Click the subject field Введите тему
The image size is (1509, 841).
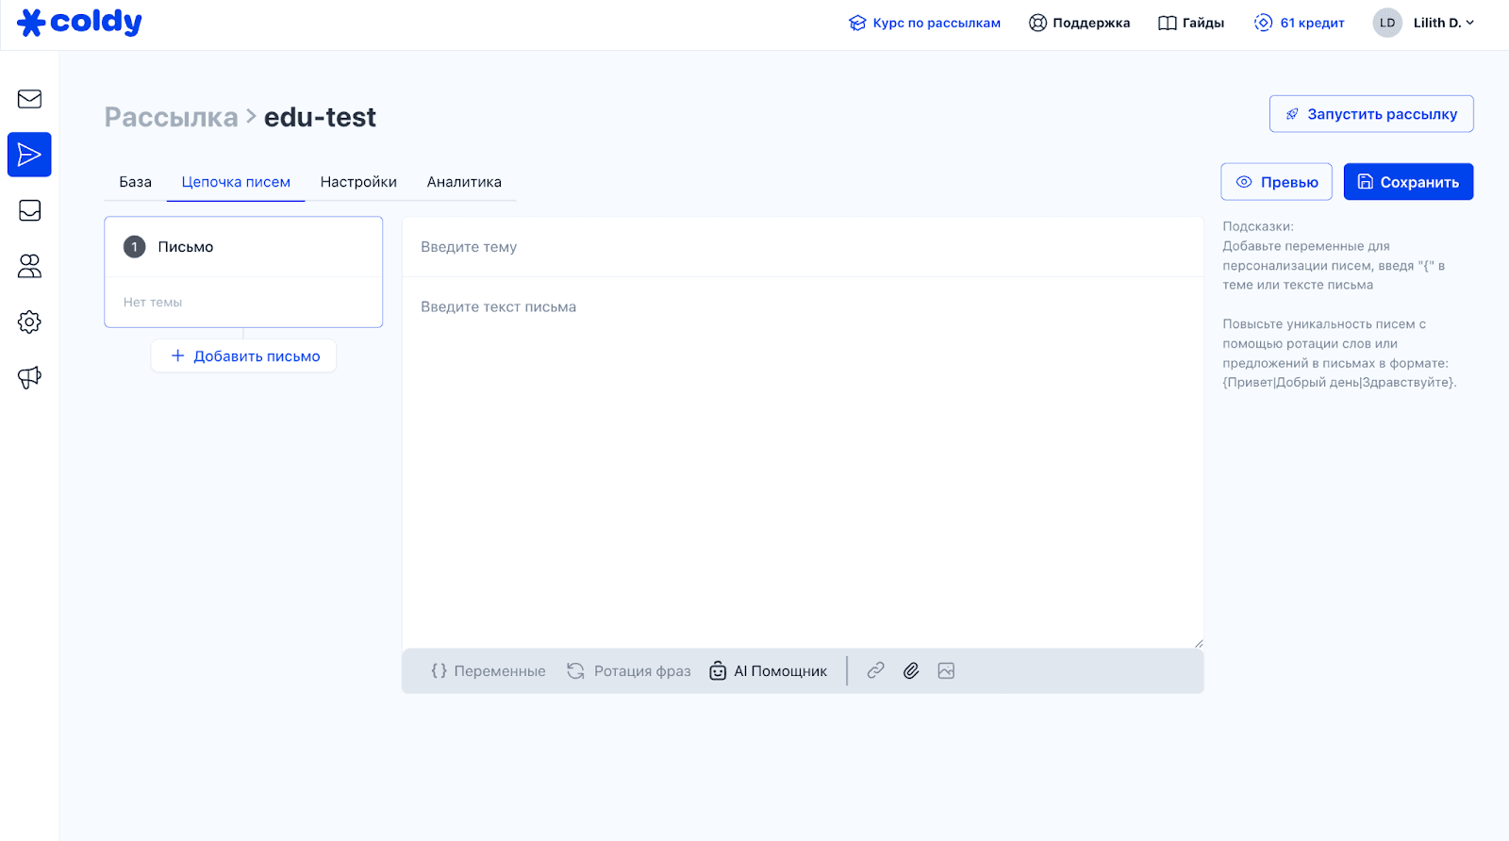(x=802, y=247)
